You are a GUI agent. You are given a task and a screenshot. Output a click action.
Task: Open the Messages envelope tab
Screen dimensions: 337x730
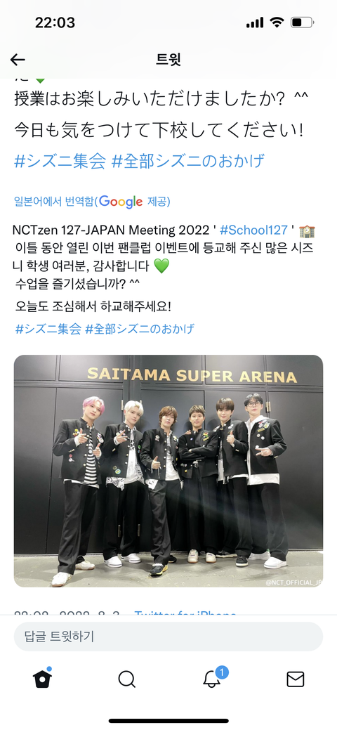pyautogui.click(x=295, y=679)
